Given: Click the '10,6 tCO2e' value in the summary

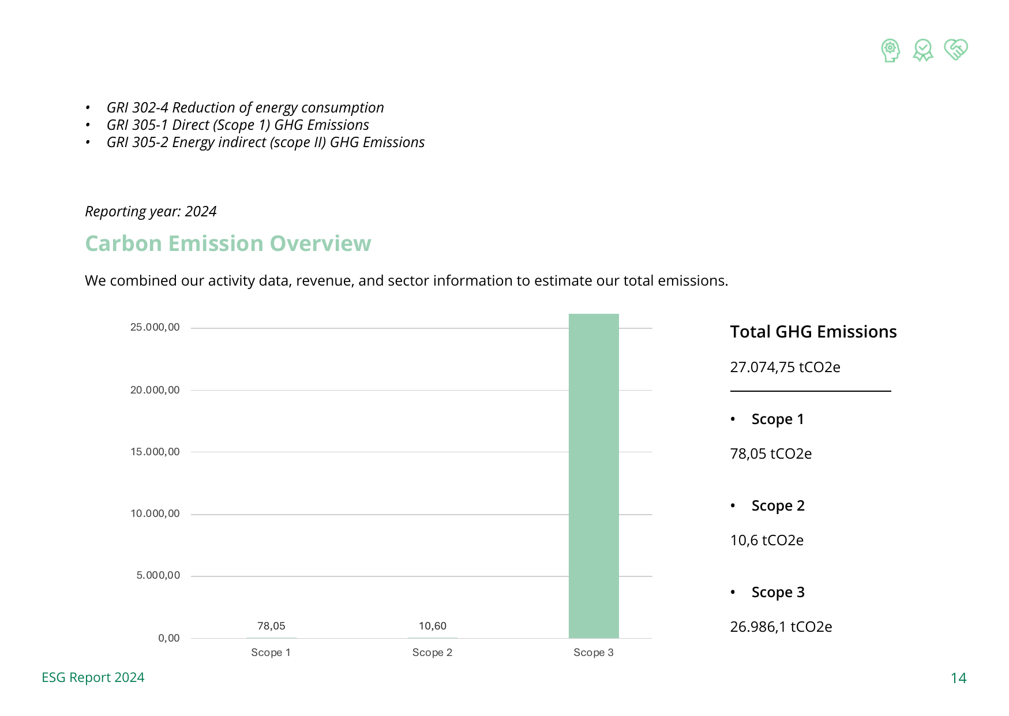Looking at the screenshot, I should click(767, 541).
